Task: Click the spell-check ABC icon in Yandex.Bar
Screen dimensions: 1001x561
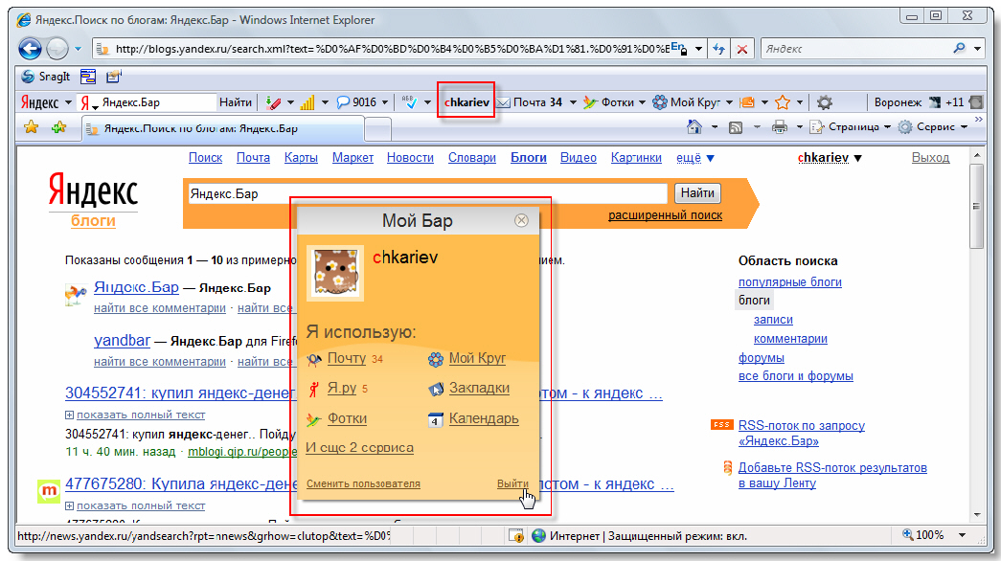Action: (x=410, y=102)
